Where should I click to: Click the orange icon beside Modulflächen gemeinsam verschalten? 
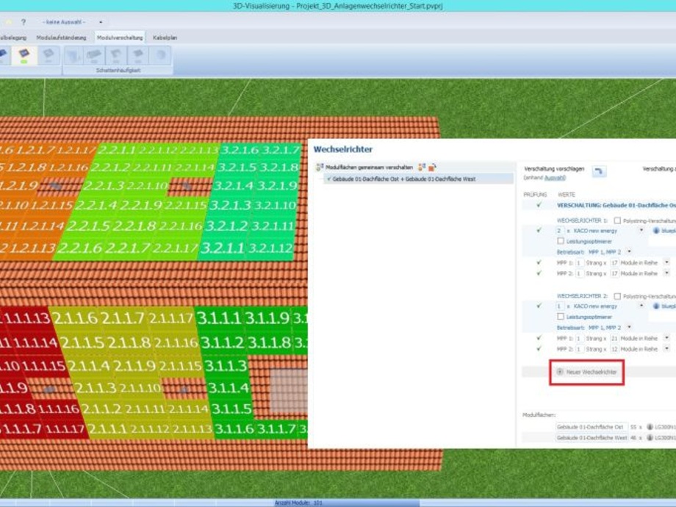[x=432, y=168]
